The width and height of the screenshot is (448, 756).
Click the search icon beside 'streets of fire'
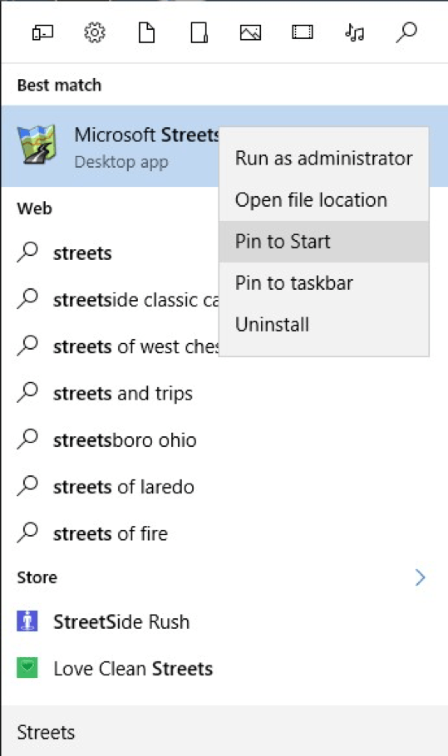pos(27,533)
